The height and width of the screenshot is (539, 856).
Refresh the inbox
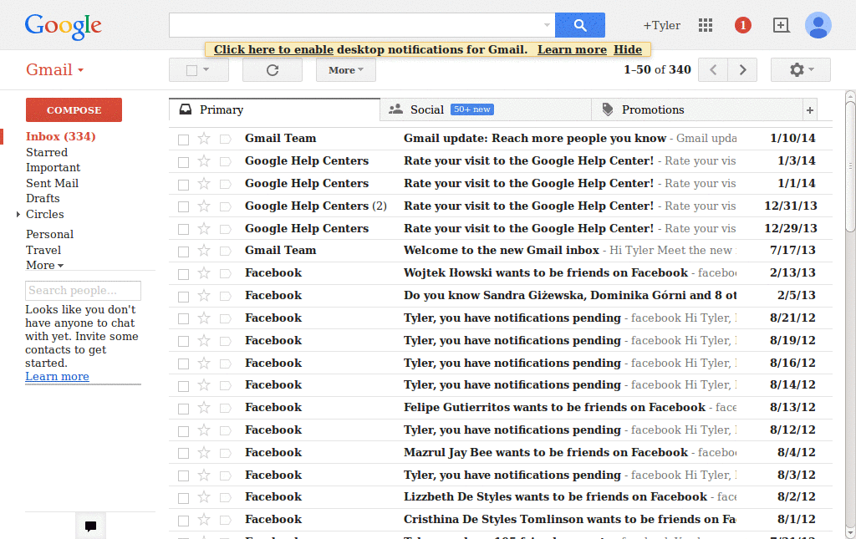tap(272, 69)
